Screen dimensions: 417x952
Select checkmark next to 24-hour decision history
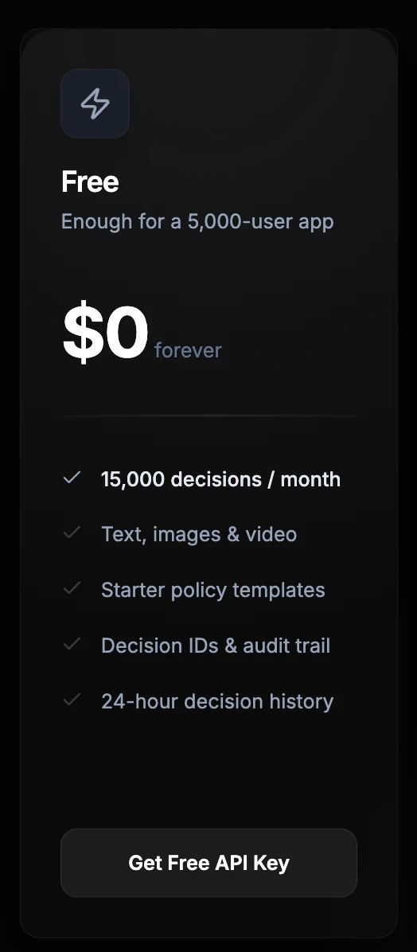72,700
